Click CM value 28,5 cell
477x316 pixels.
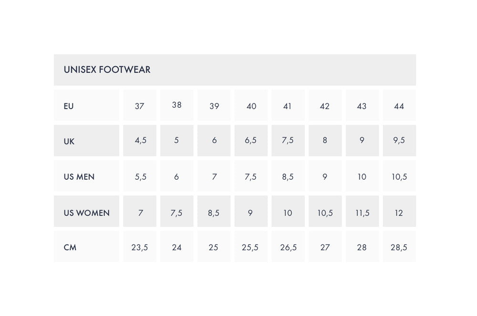399,247
